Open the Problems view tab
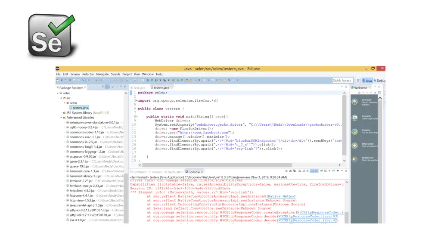 tap(138, 172)
